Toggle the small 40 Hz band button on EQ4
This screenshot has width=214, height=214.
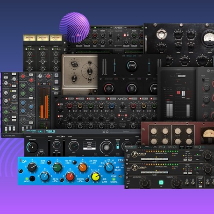click(x=62, y=180)
